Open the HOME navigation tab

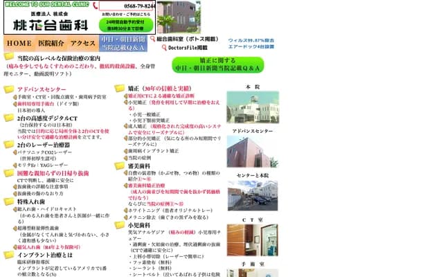[19, 44]
